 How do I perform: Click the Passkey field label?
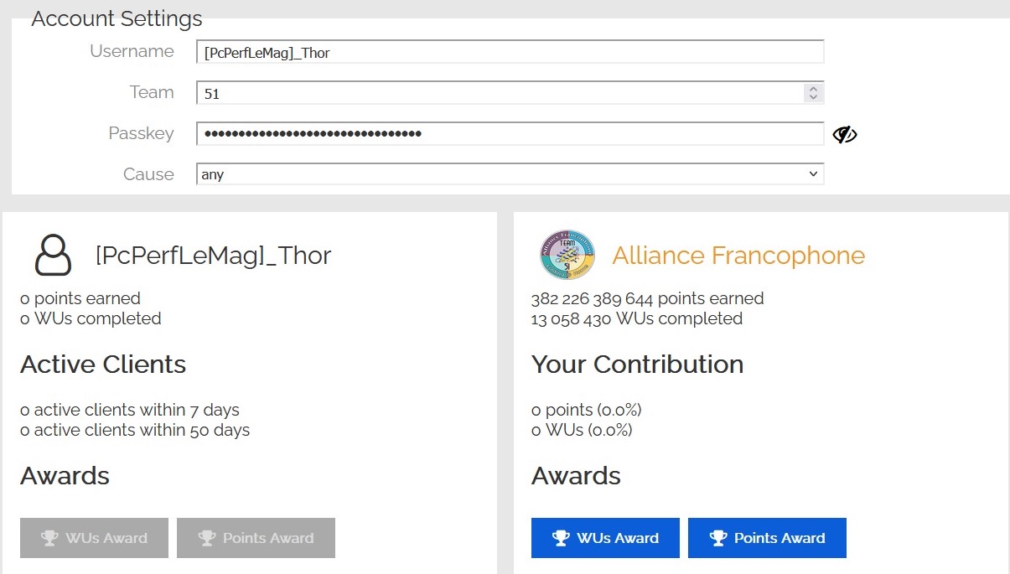pos(141,133)
